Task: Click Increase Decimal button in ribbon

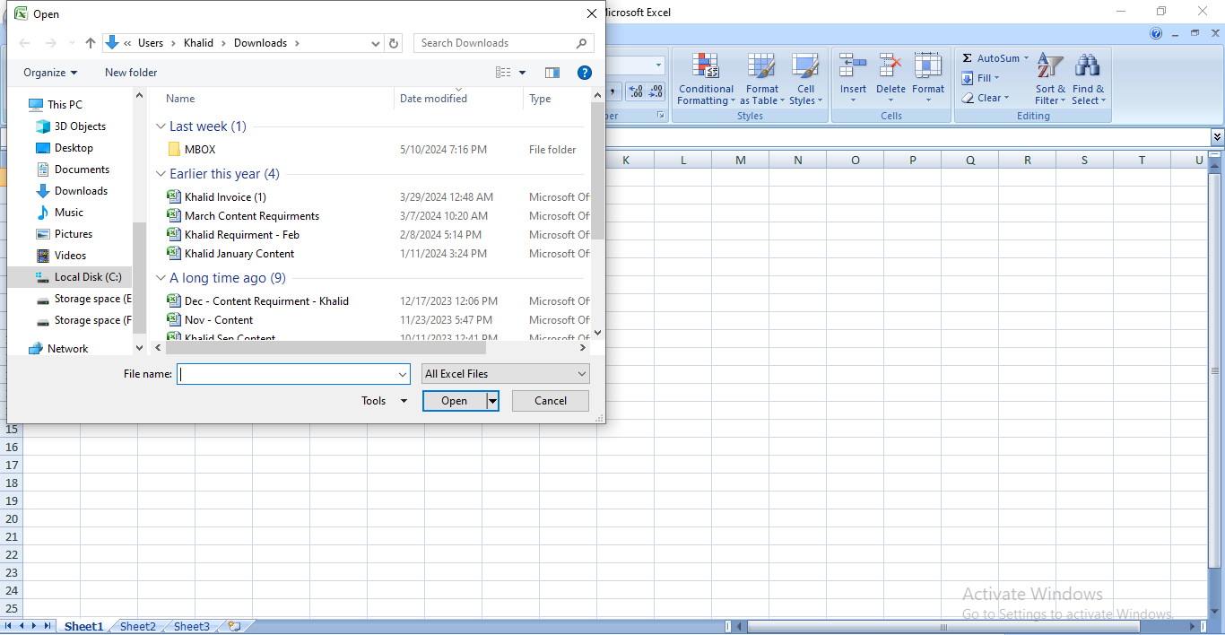Action: pyautogui.click(x=636, y=91)
